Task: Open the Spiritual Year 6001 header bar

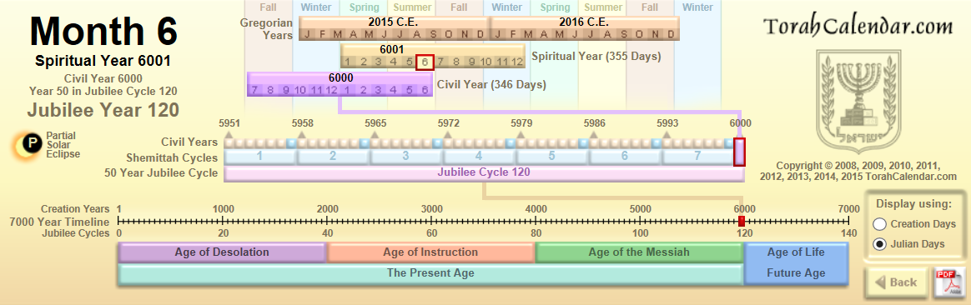Action: [x=433, y=49]
